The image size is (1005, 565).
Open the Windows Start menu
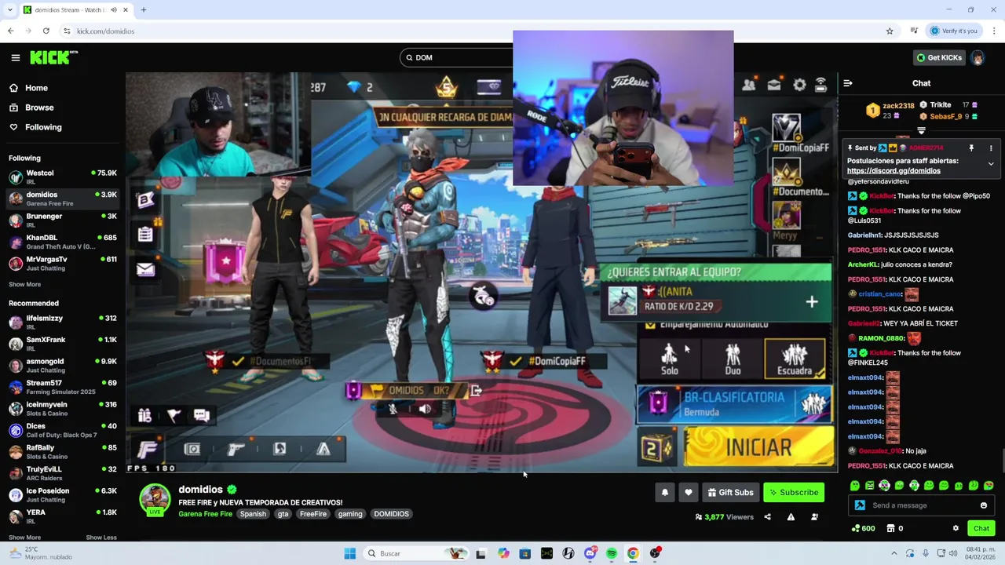point(350,553)
